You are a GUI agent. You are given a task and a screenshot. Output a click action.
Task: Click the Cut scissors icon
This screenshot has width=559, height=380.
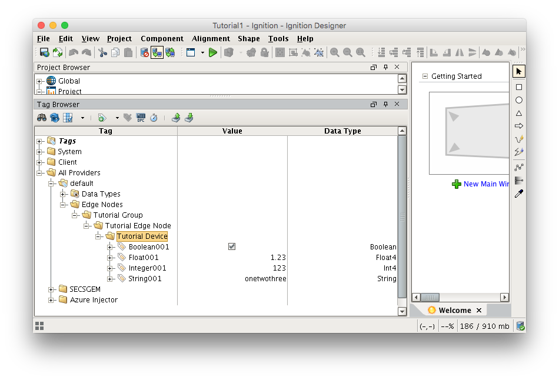(x=102, y=52)
